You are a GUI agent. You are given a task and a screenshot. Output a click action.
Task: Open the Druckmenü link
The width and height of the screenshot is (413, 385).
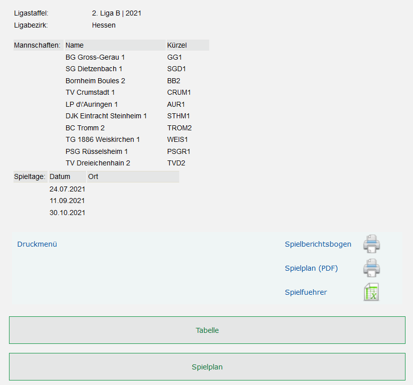[37, 244]
